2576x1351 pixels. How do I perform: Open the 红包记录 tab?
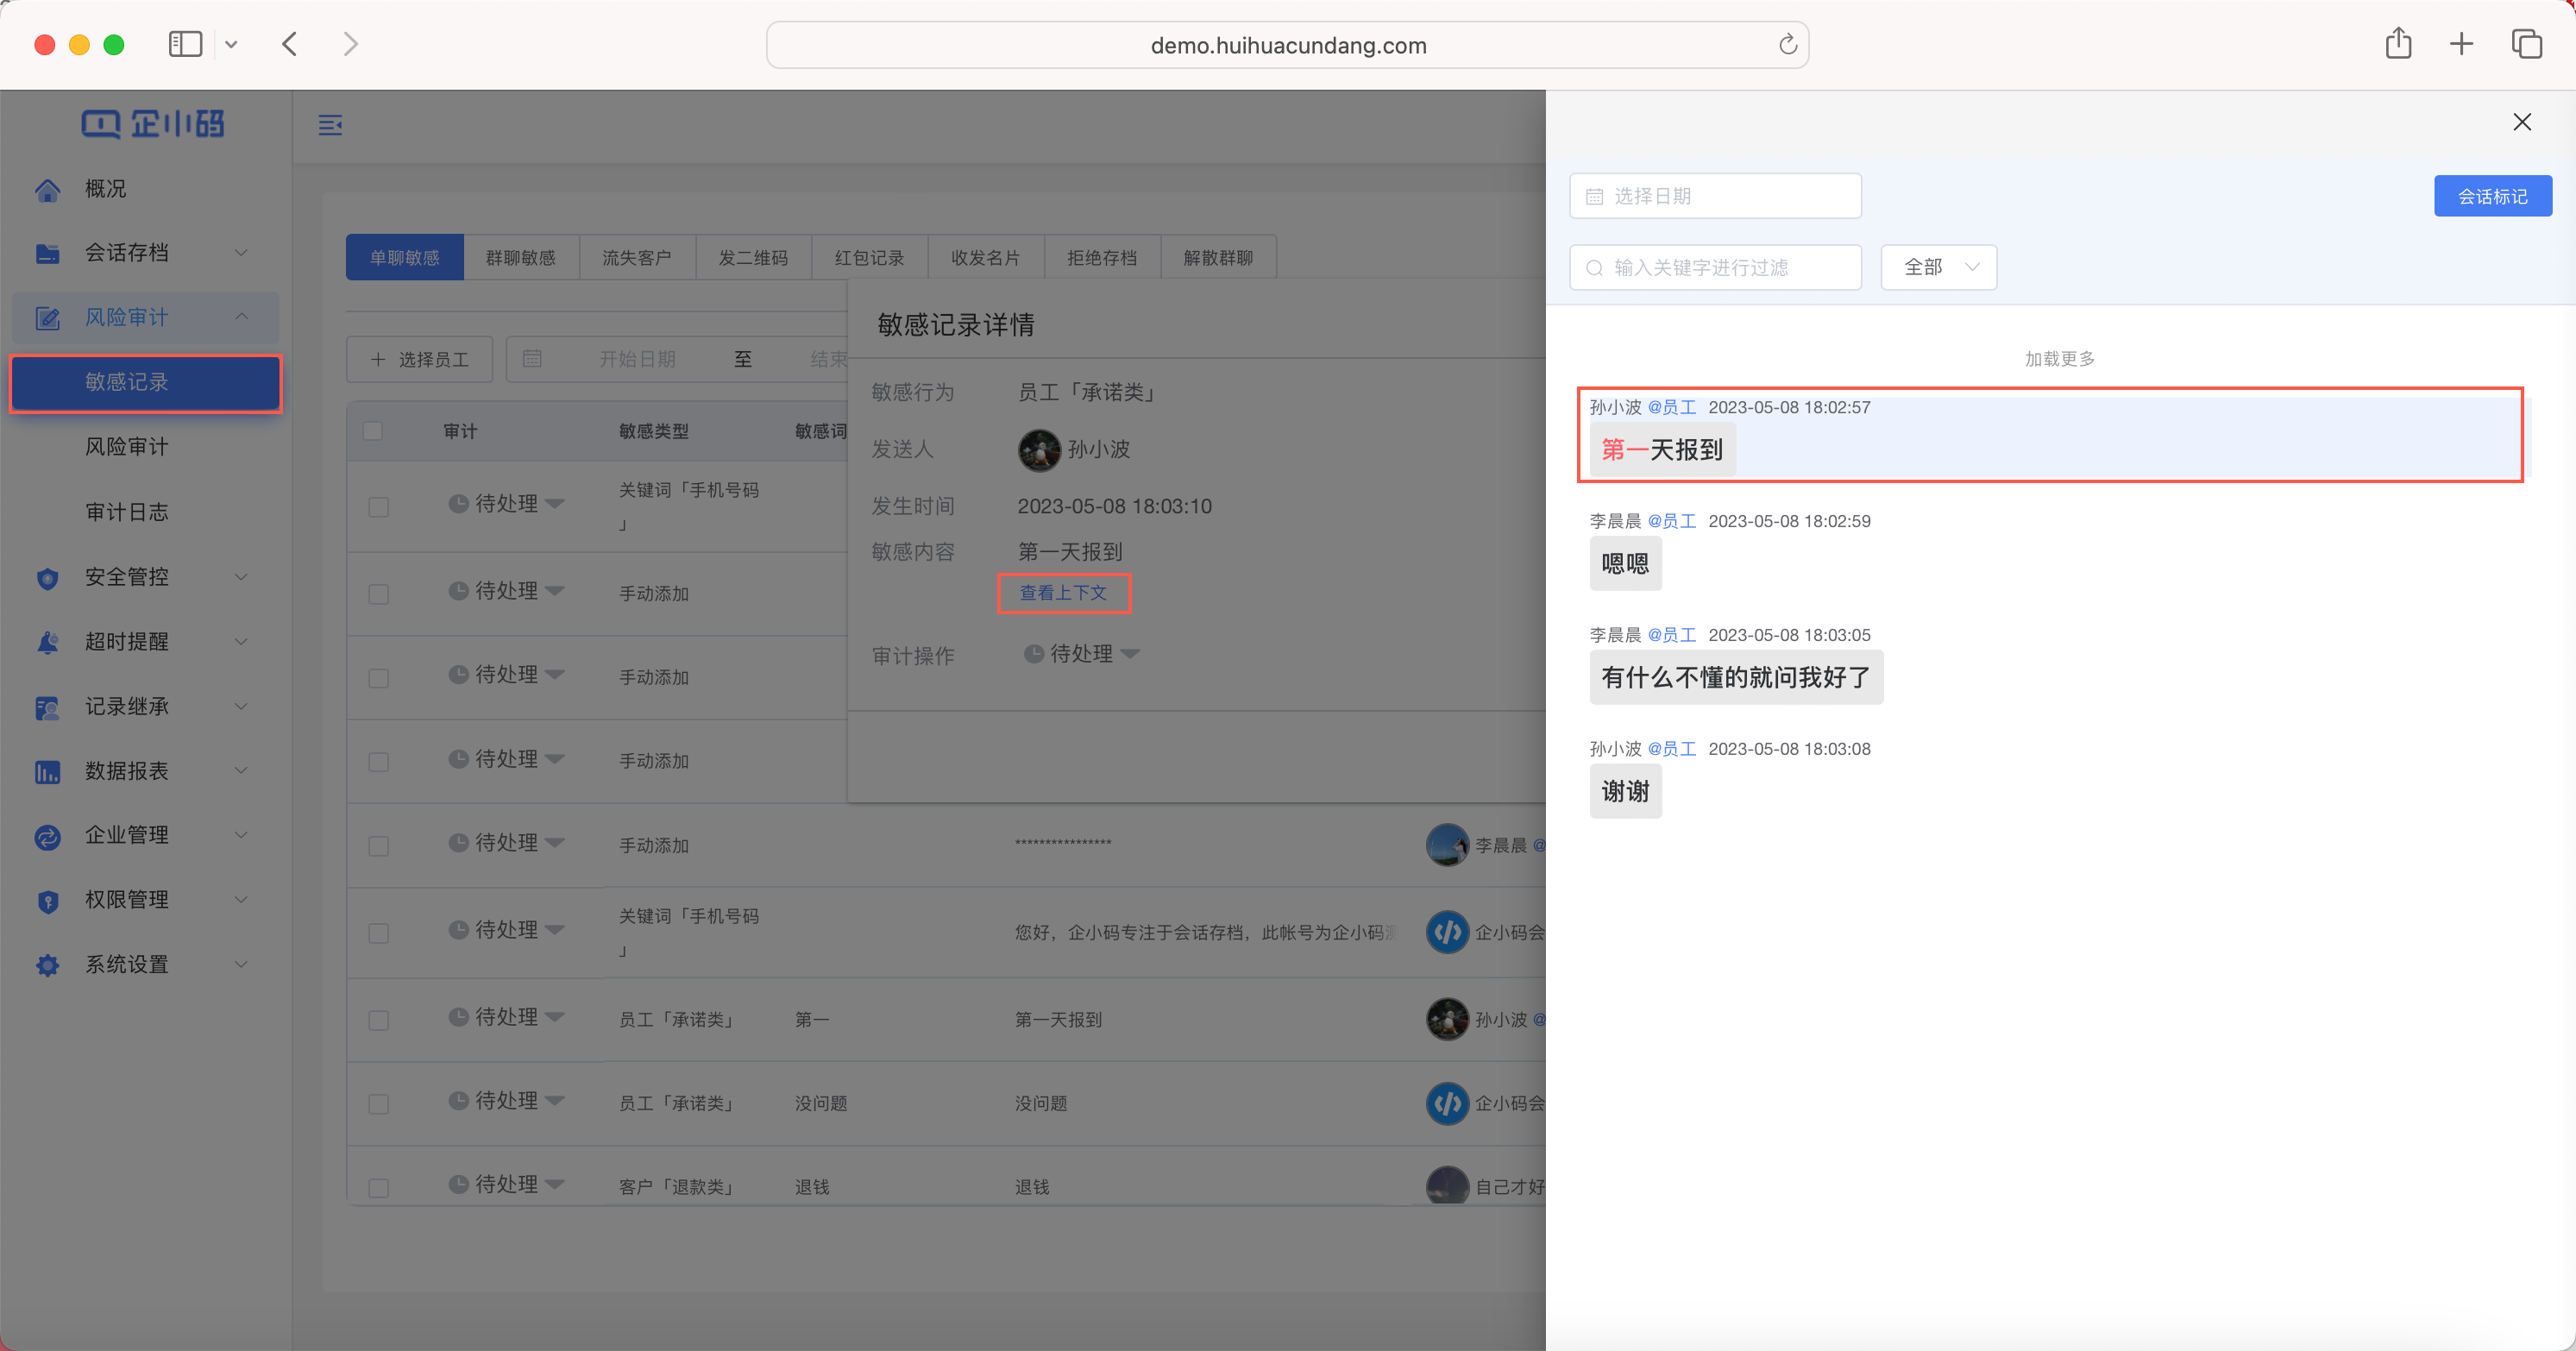[869, 258]
